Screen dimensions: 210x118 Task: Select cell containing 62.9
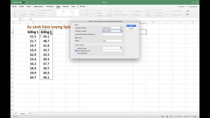33,55
